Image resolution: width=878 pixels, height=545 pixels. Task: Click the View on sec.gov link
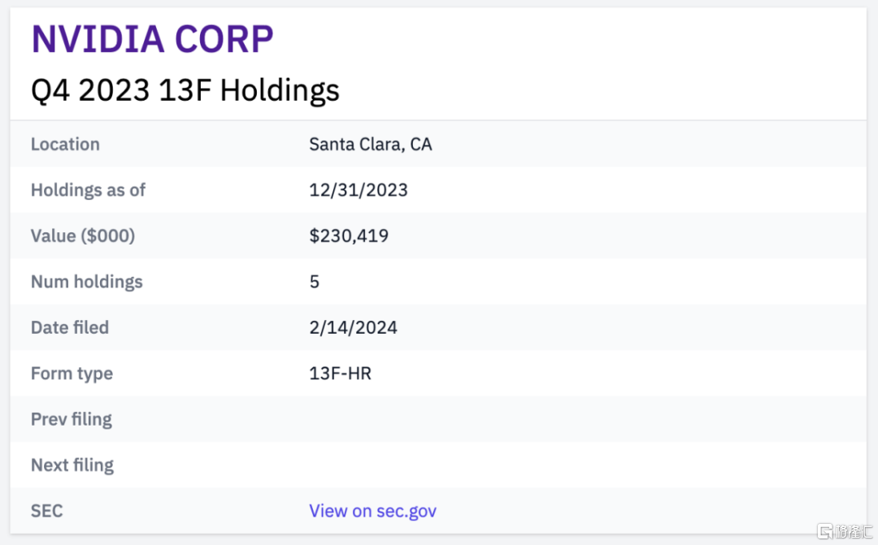point(372,511)
